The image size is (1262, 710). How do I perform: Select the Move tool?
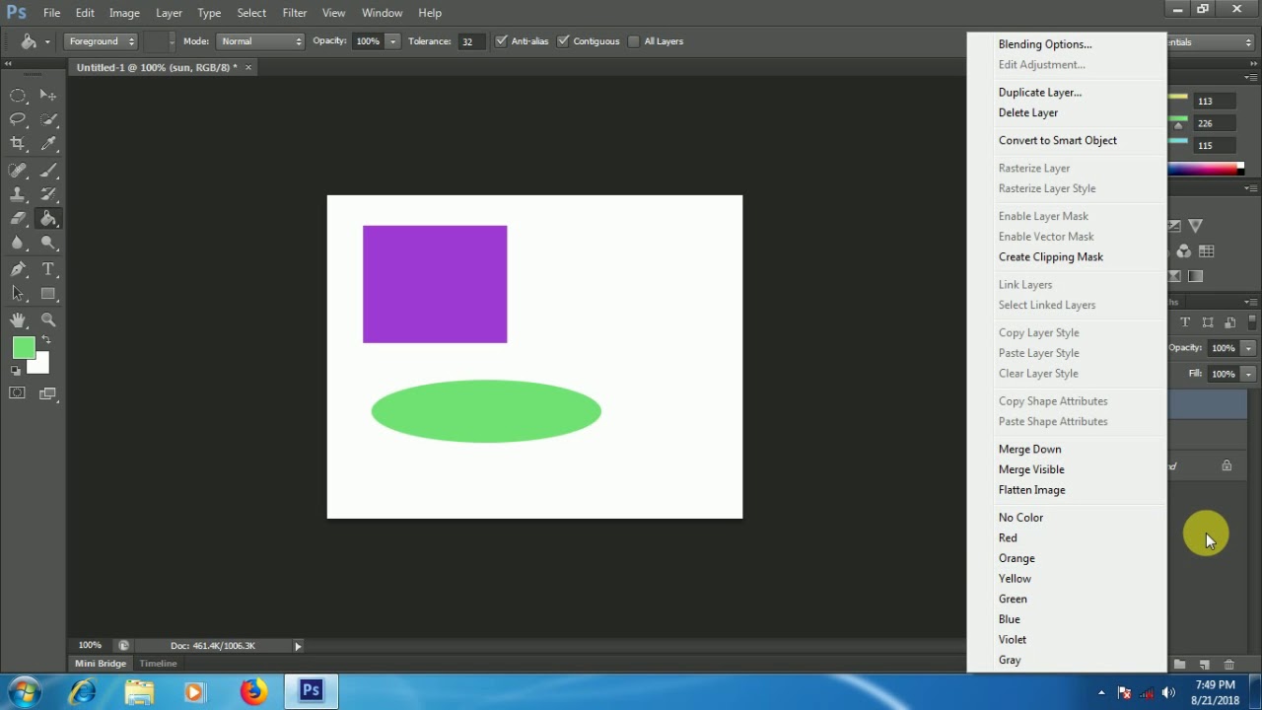pos(48,96)
